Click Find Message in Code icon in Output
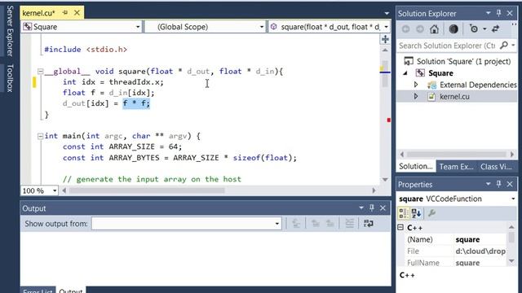This screenshot has width=522, height=293. pyautogui.click(x=296, y=224)
